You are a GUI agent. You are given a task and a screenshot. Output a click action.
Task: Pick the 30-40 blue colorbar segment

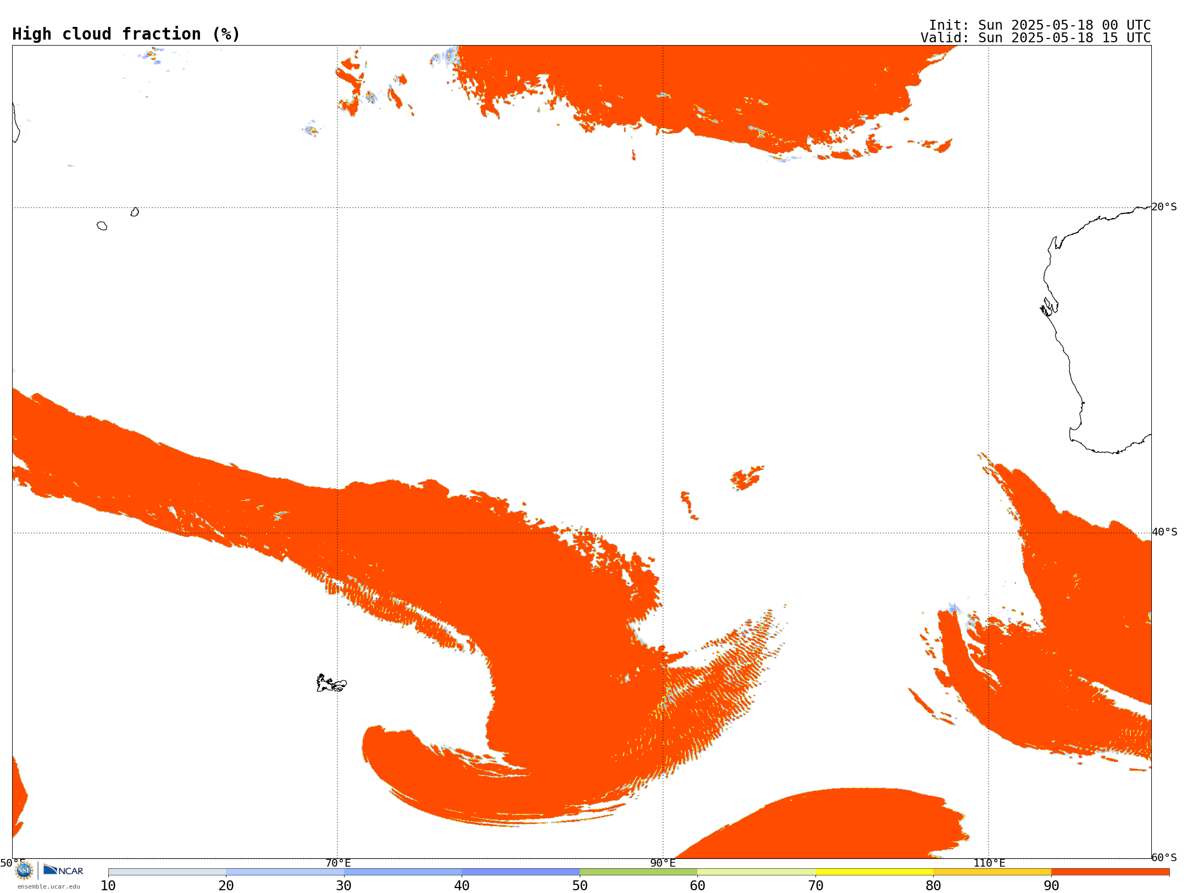pos(403,872)
